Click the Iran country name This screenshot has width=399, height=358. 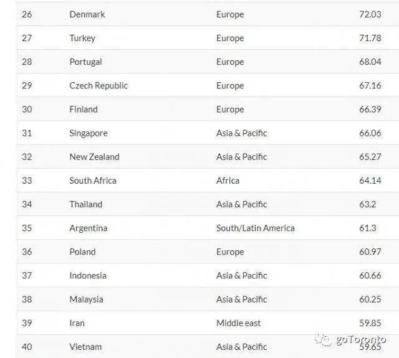click(77, 323)
